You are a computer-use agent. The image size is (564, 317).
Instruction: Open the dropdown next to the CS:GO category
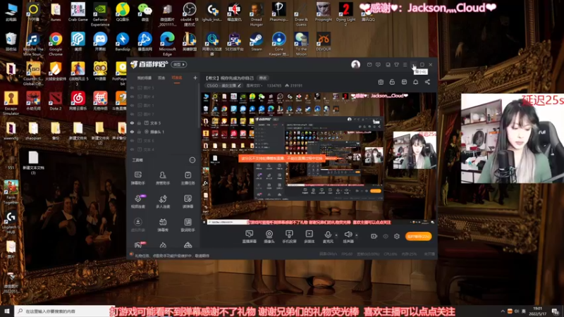[255, 85]
